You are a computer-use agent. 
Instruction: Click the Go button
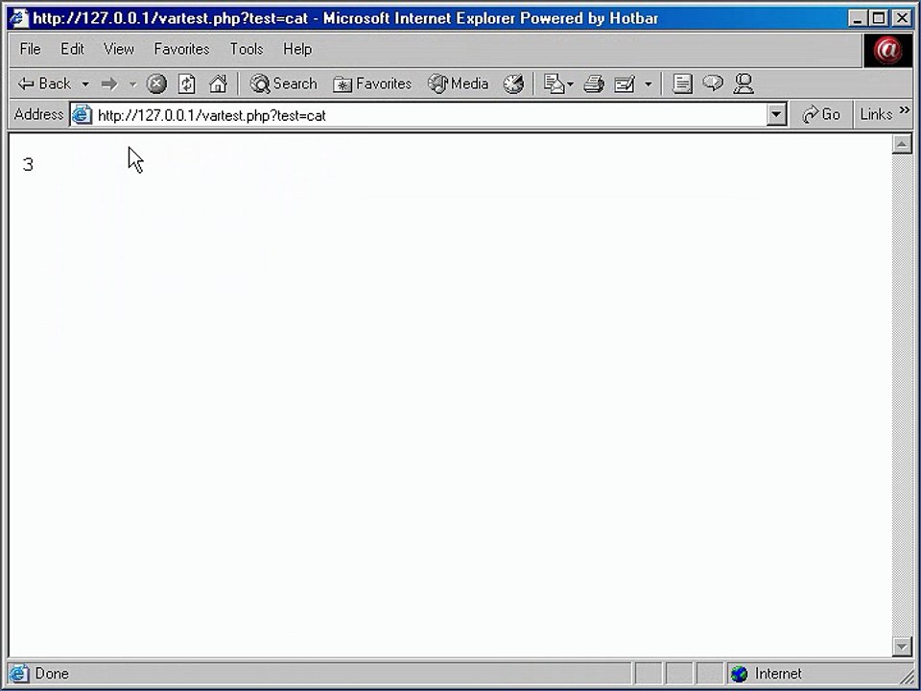point(820,114)
